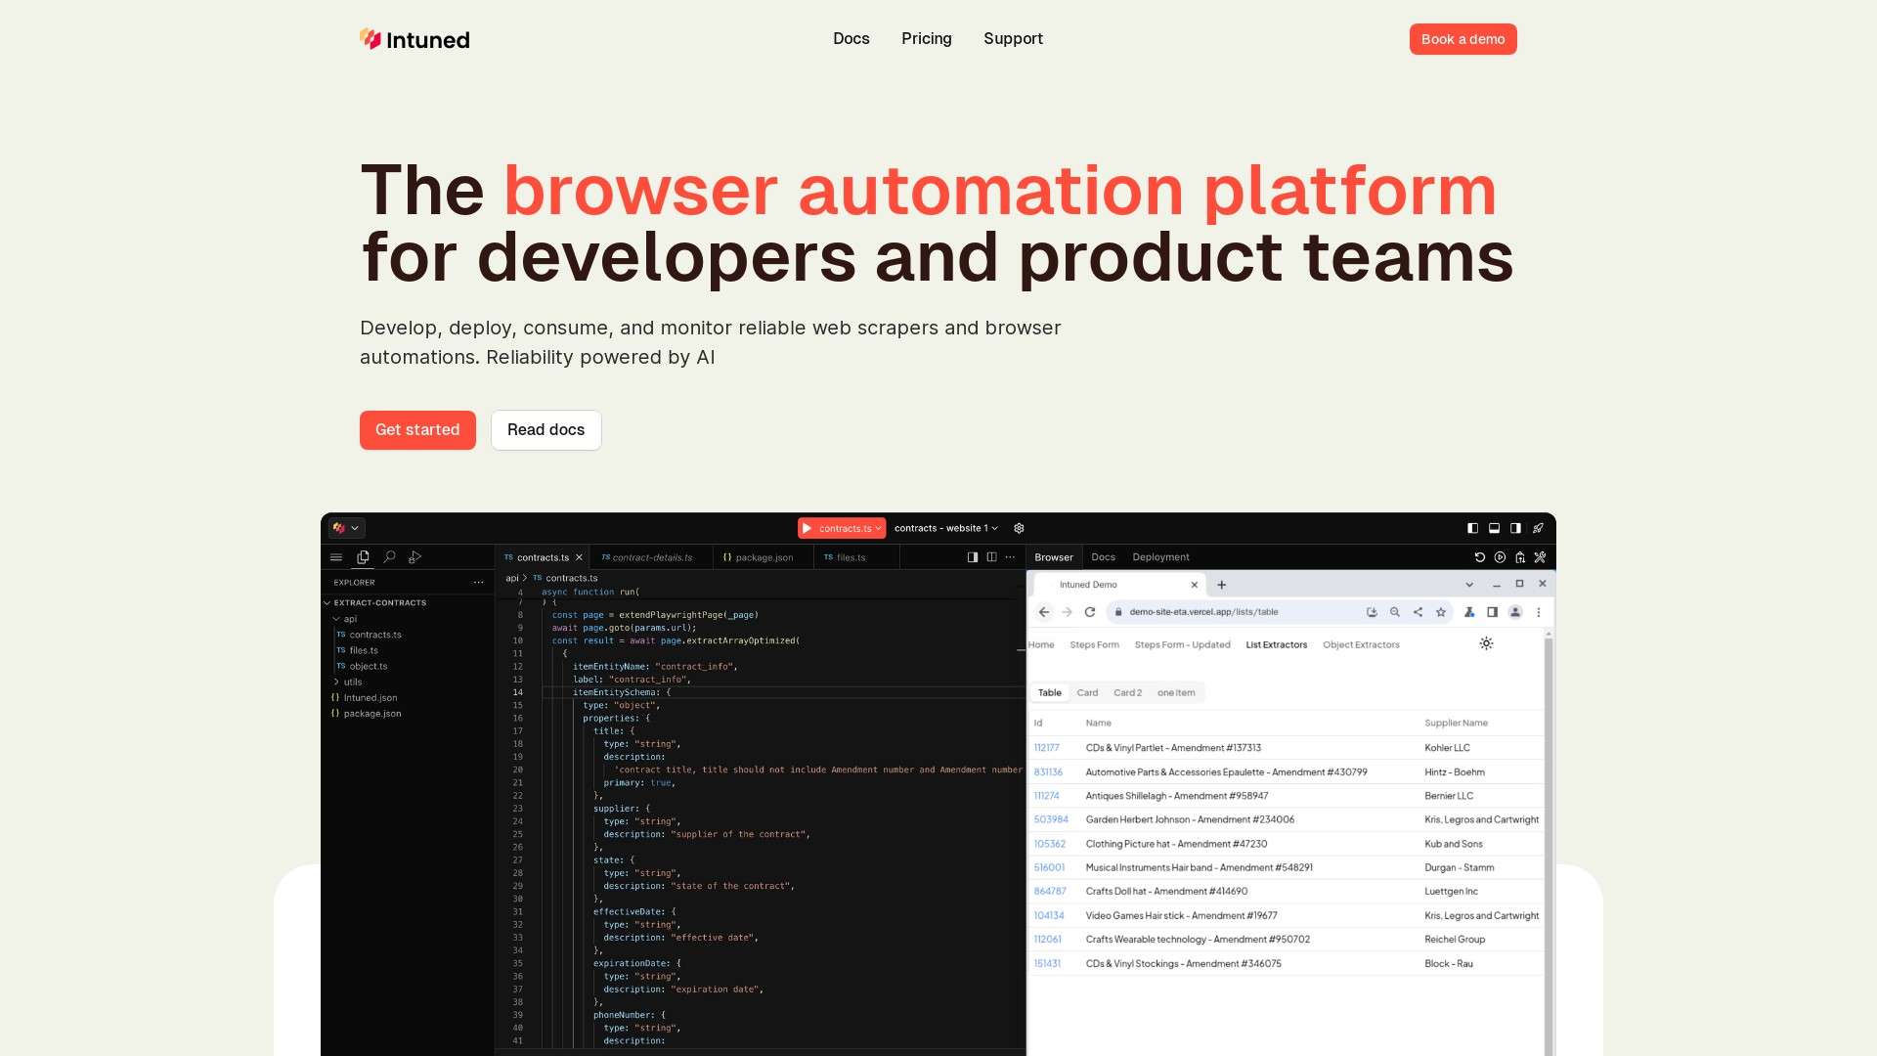Toggle the bottom panel layout icon
Image resolution: width=1877 pixels, height=1056 pixels.
[1494, 528]
